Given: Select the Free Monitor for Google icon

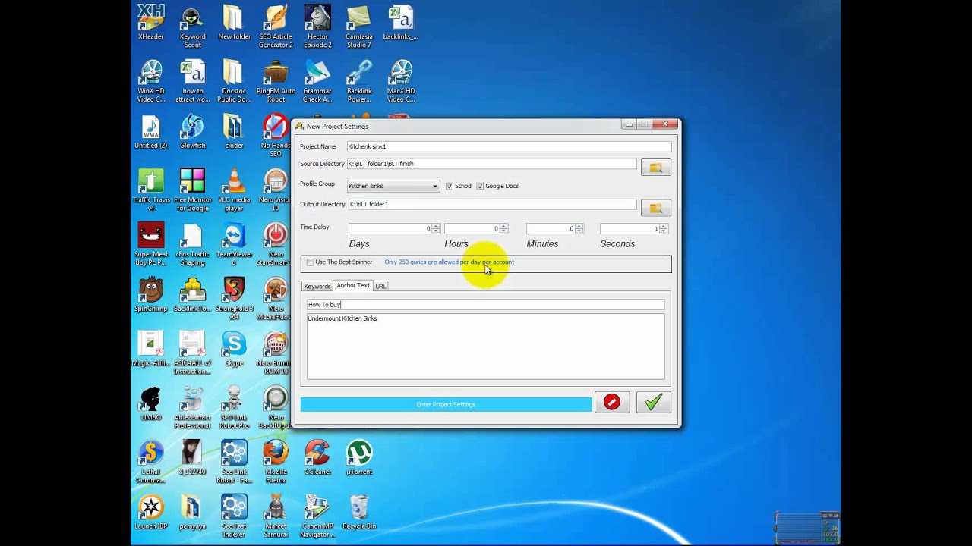Looking at the screenshot, I should (x=192, y=190).
